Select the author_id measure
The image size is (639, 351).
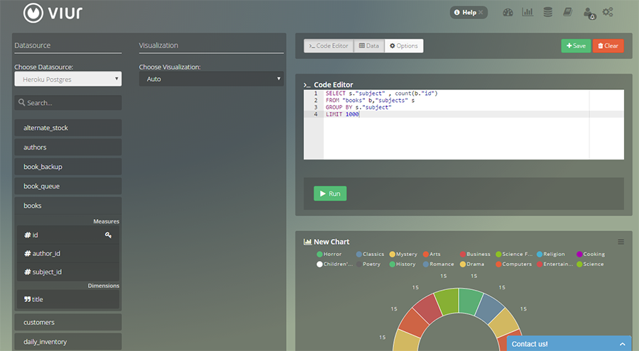(68, 253)
